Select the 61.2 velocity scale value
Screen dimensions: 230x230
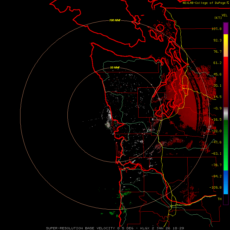pyautogui.click(x=217, y=63)
